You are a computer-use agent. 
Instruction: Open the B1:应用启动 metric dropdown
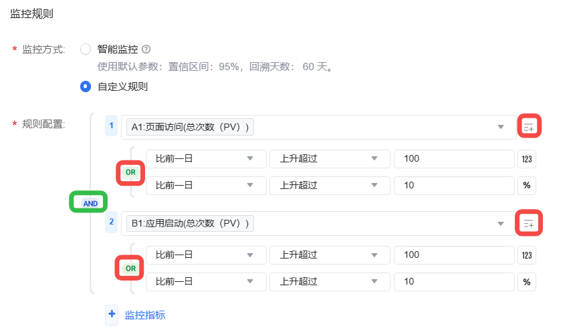tap(319, 223)
